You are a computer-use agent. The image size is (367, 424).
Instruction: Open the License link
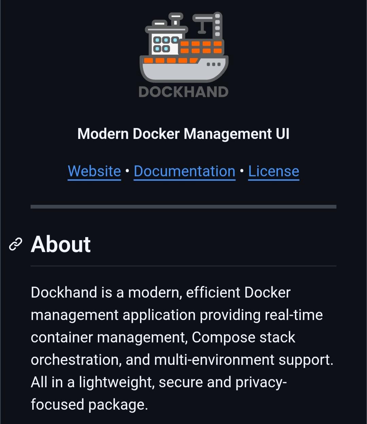click(274, 171)
